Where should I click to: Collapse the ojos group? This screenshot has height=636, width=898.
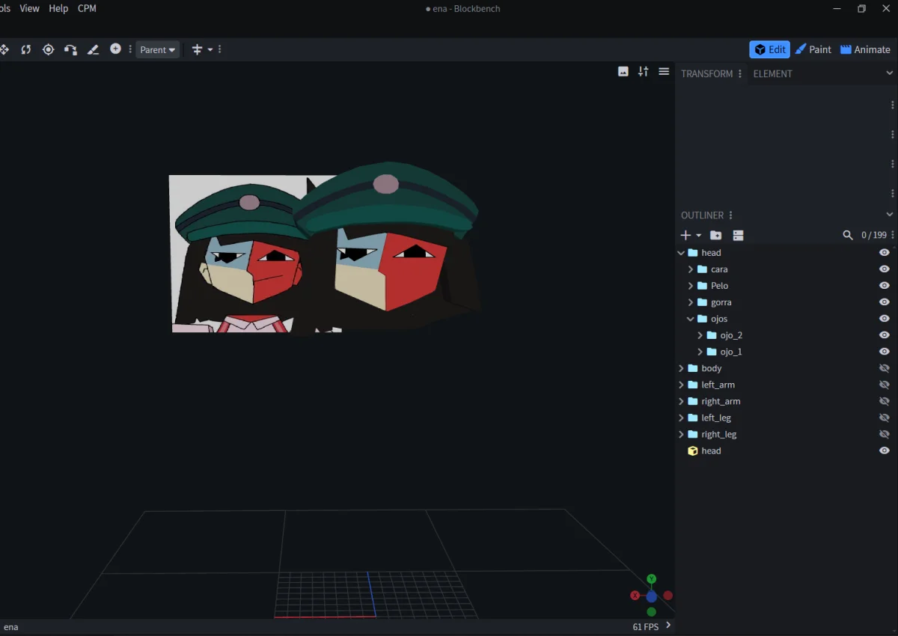pyautogui.click(x=691, y=319)
